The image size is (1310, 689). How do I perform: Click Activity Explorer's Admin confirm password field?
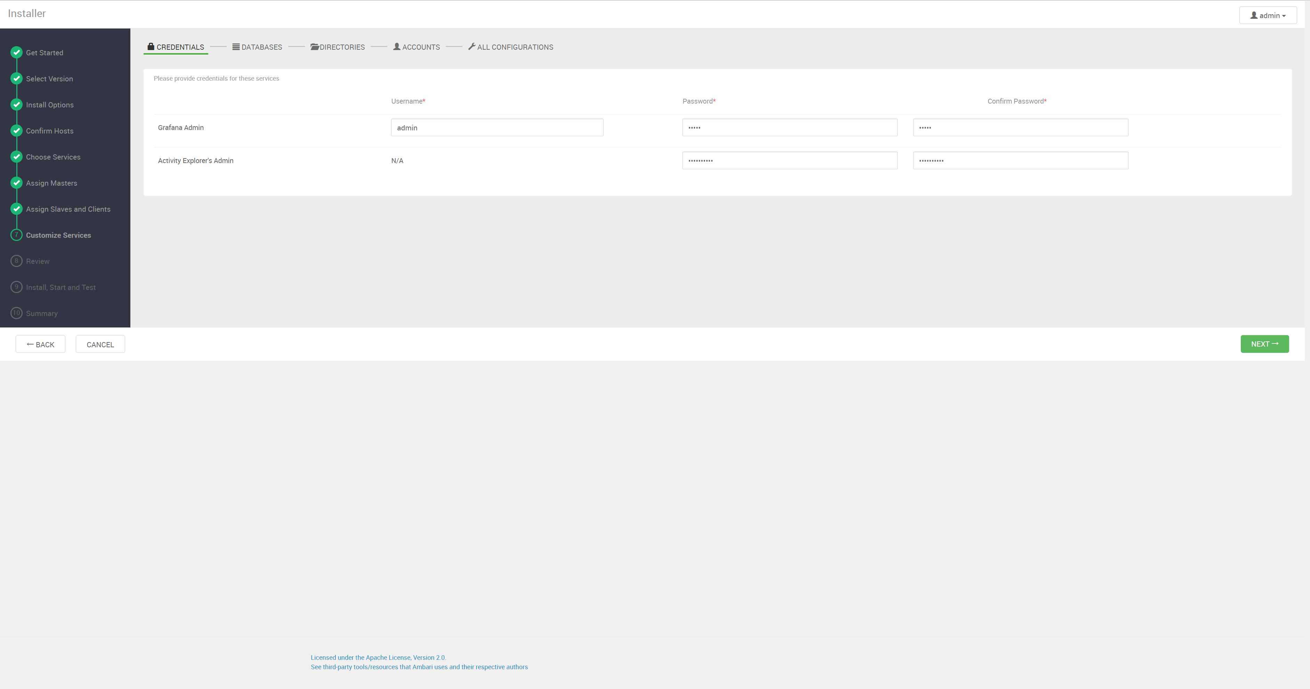coord(1020,161)
